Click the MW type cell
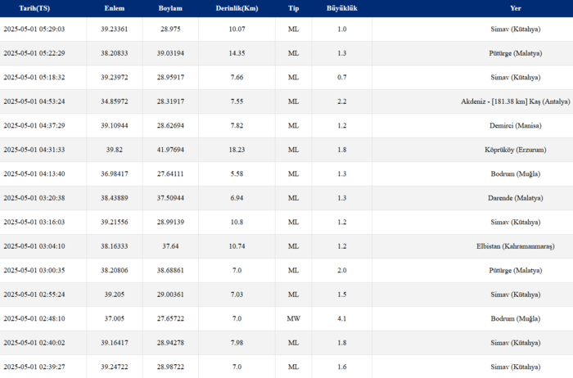 pyautogui.click(x=293, y=318)
